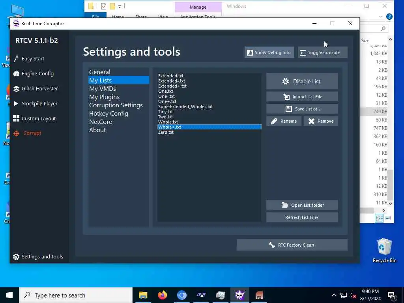Click the muted volume tray icon
The image size is (404, 303).
pos(353,296)
